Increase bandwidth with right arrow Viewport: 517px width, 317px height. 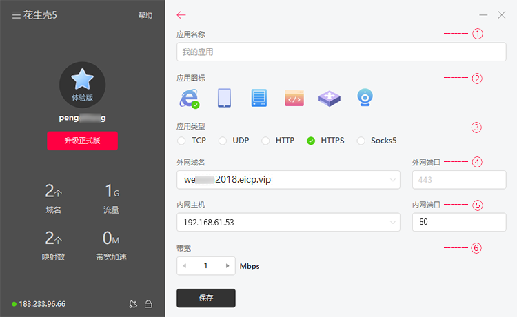point(227,265)
